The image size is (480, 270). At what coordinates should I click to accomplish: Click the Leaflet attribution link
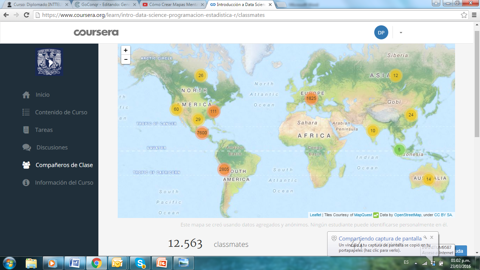[315, 215]
